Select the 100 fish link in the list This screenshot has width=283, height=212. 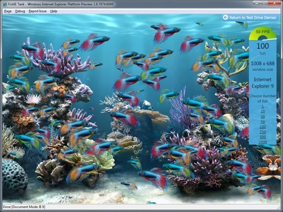262,127
